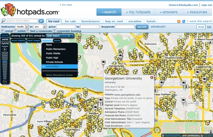
Task: Click the highlighted zoom level bar
Action: pyautogui.click(x=5, y=61)
